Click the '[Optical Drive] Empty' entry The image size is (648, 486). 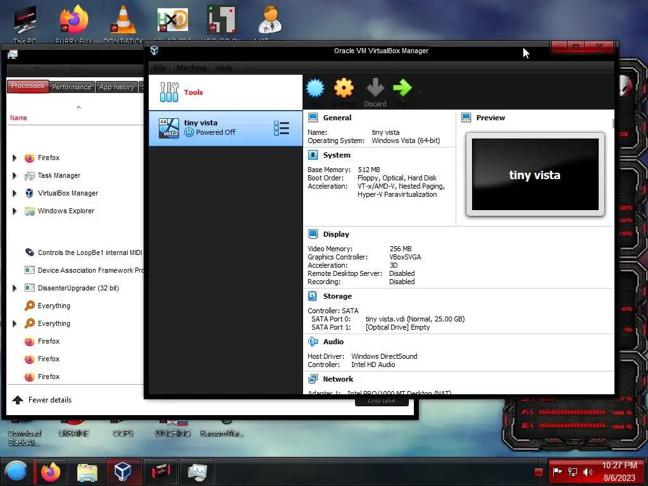point(397,327)
